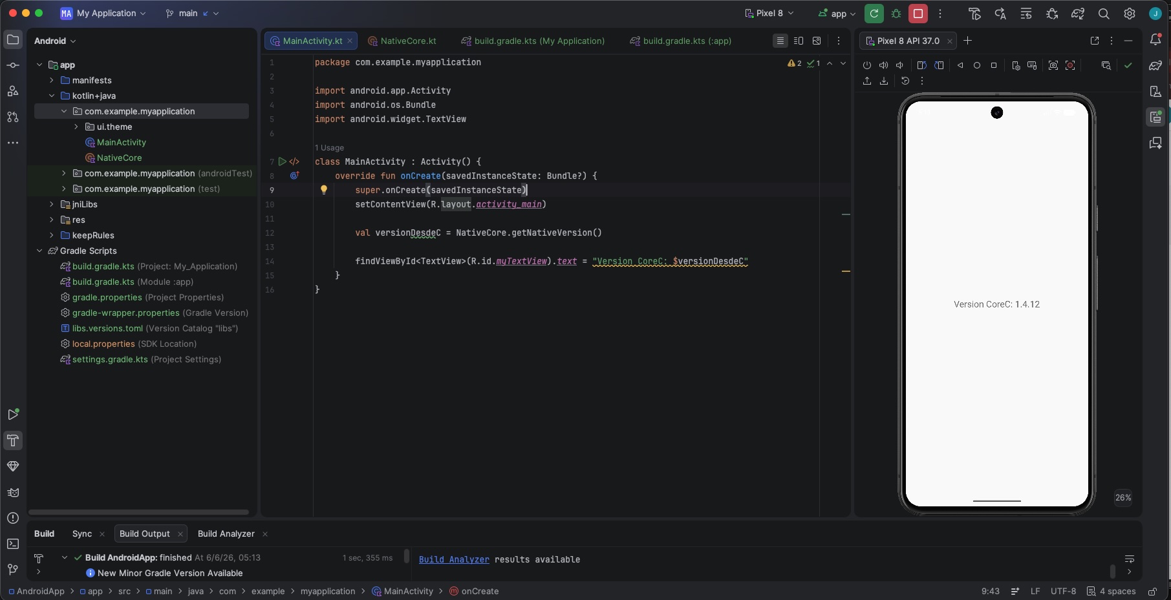Screen dimensions: 1171x600
Task: Click emulator Back triangle button
Action: click(x=960, y=65)
